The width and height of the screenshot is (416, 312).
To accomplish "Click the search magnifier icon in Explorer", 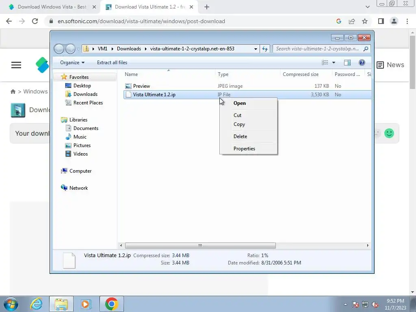I will tap(366, 49).
